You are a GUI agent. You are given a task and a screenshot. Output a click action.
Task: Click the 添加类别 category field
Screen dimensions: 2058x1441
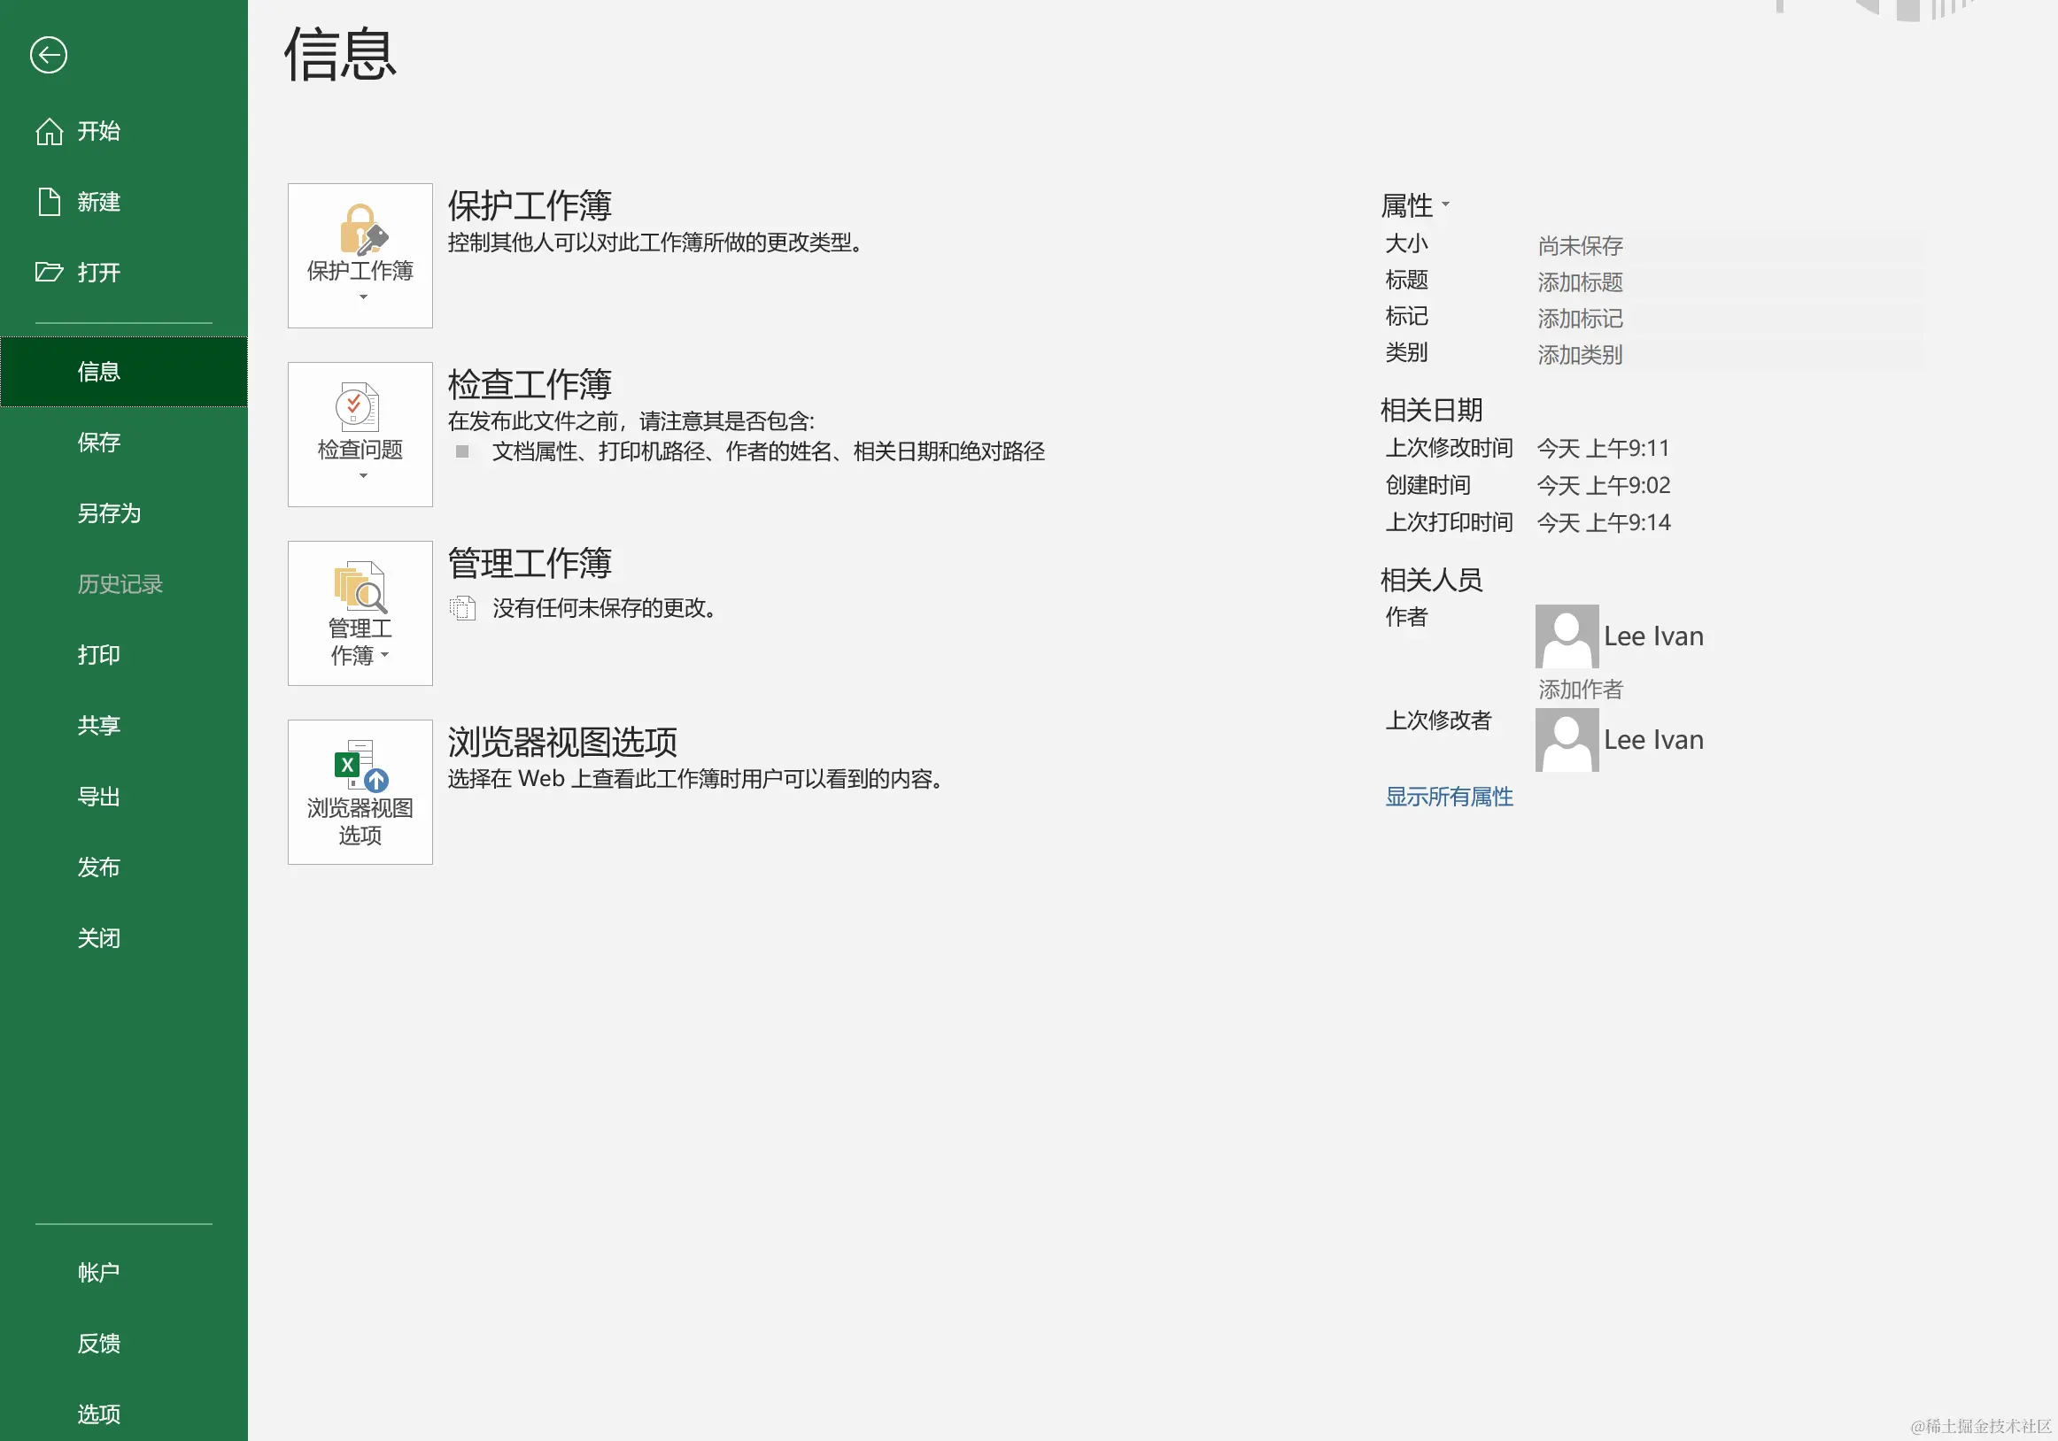click(x=1580, y=355)
